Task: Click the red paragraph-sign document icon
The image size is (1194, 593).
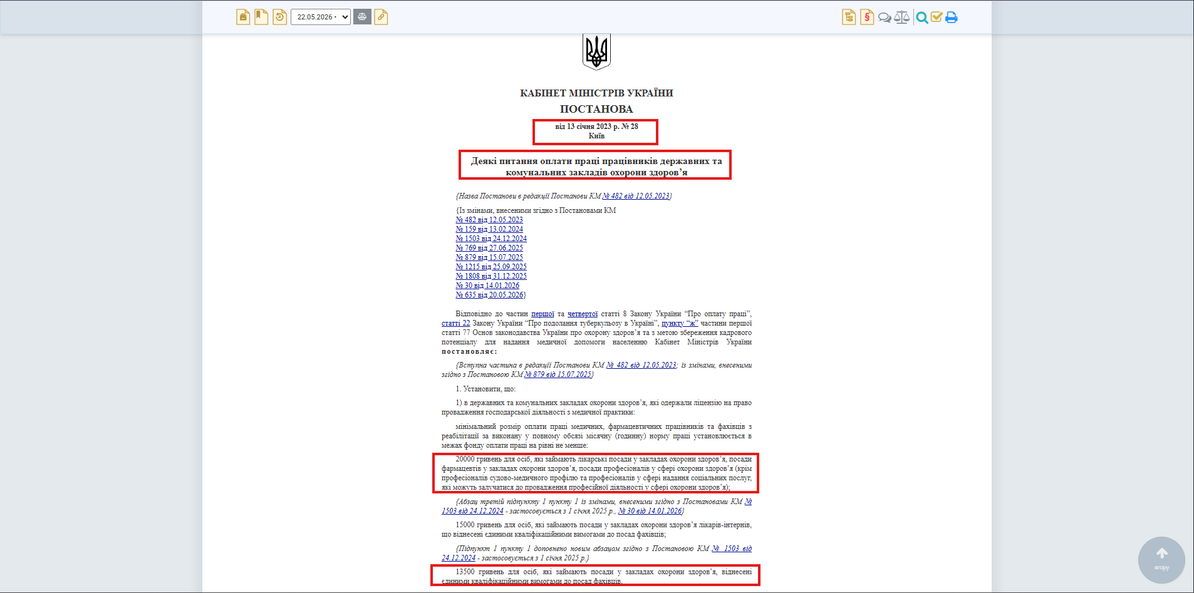Action: point(867,17)
